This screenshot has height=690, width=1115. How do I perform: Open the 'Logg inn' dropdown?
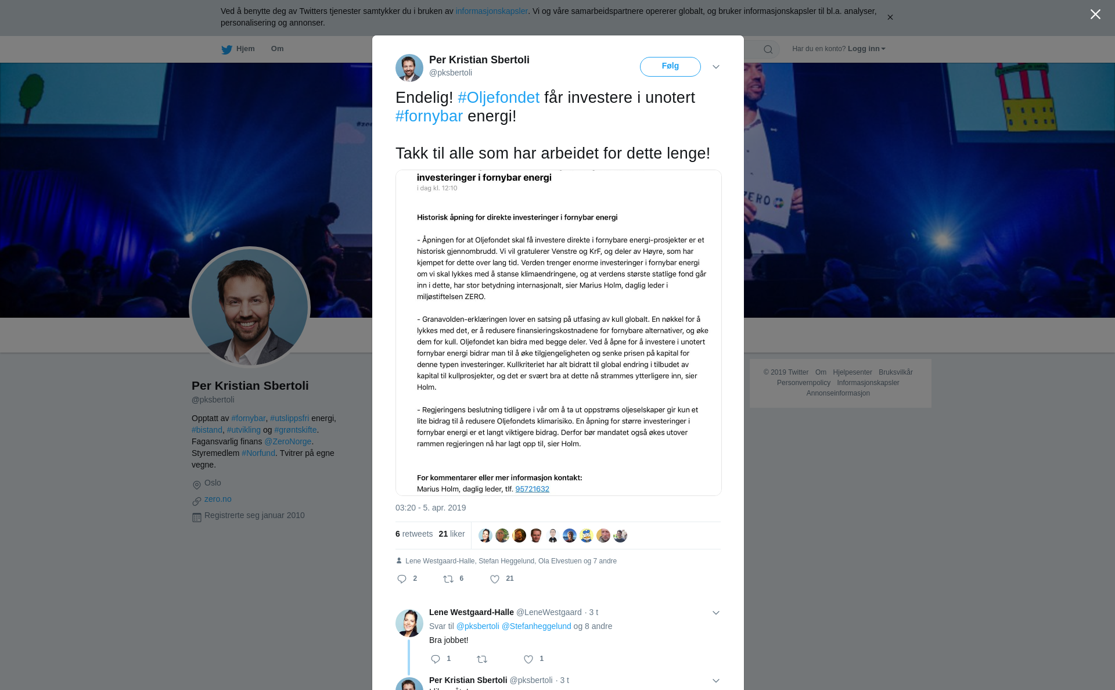[x=866, y=49]
